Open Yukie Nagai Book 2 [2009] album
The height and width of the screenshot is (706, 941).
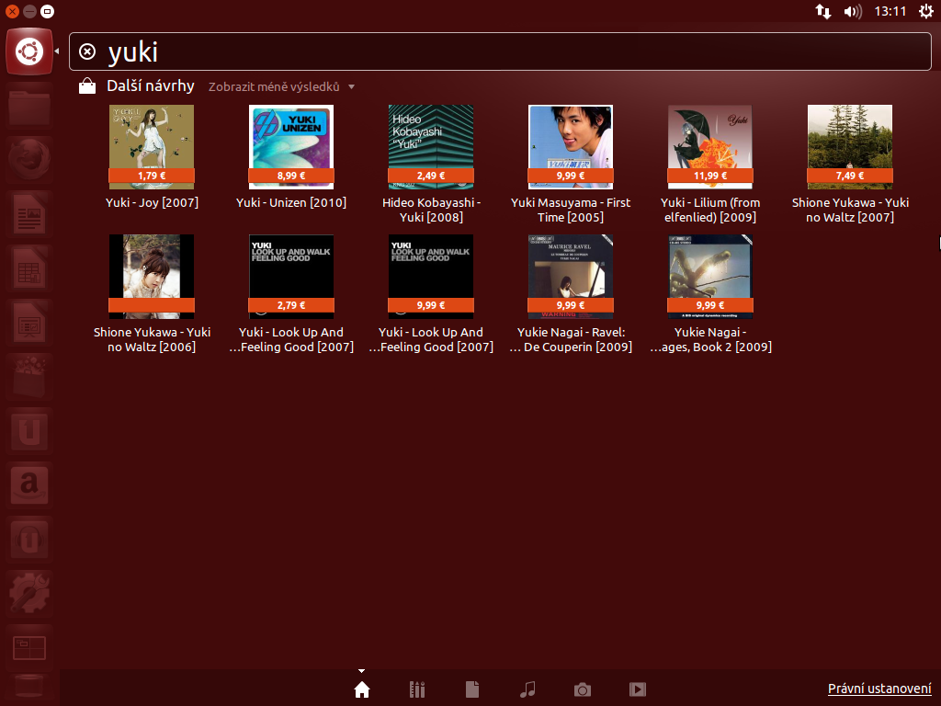(x=710, y=294)
